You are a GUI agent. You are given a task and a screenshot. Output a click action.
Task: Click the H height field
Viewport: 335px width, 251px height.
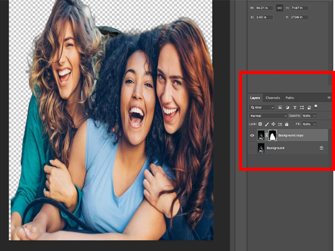(x=300, y=8)
